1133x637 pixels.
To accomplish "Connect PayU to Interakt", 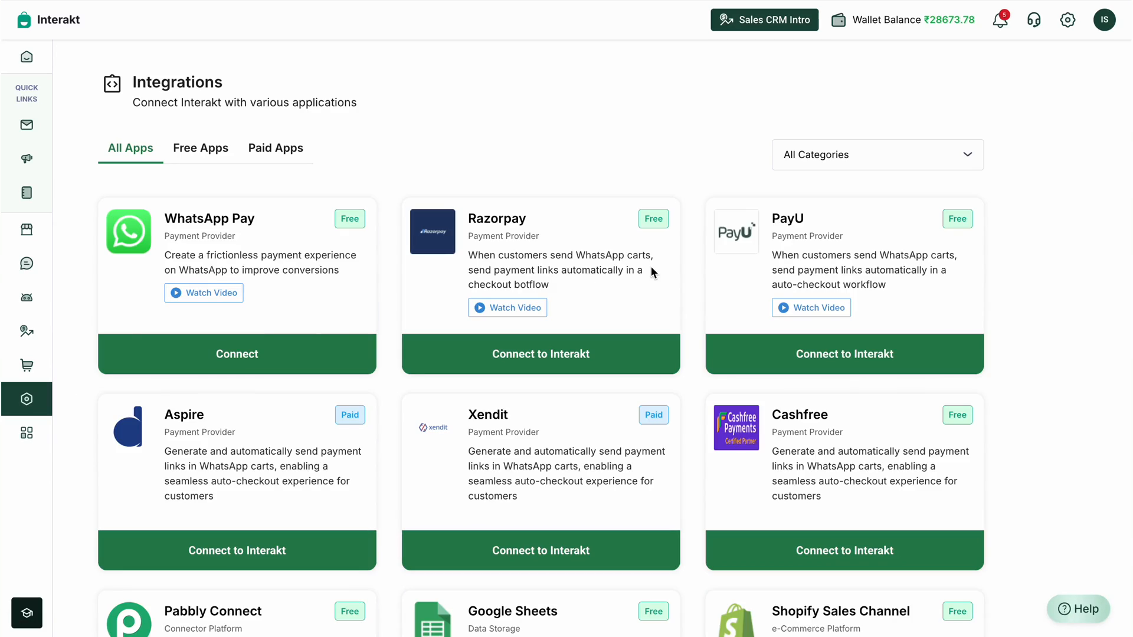I will pyautogui.click(x=844, y=354).
